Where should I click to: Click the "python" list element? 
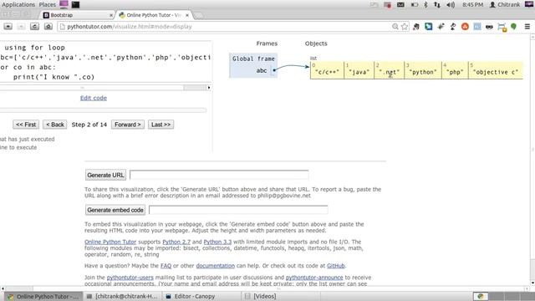pyautogui.click(x=423, y=70)
